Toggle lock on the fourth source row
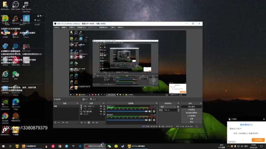The height and width of the screenshot is (149, 266). (104, 114)
